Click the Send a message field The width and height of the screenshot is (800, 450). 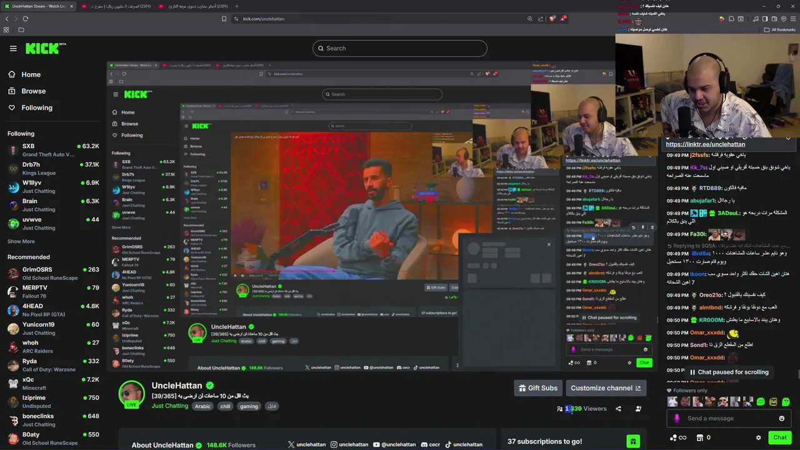click(729, 418)
